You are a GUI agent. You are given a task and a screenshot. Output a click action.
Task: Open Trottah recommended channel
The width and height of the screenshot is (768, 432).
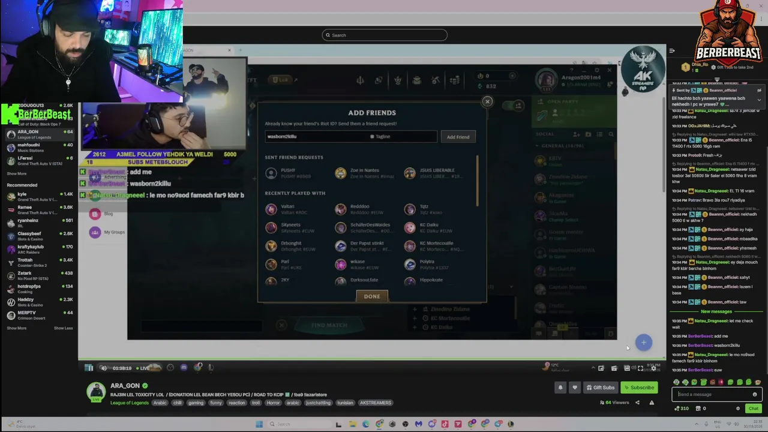39,263
